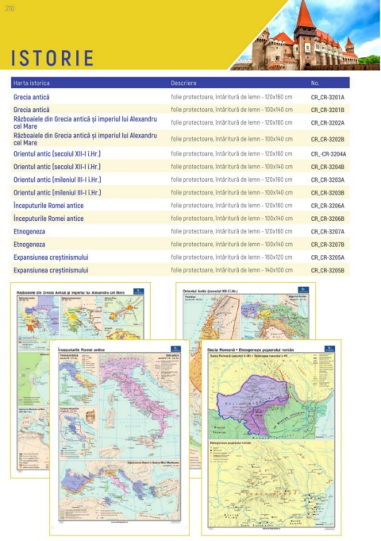The height and width of the screenshot is (541, 381).
Task: Click product code CR_CR-3204B
Action: point(328,167)
